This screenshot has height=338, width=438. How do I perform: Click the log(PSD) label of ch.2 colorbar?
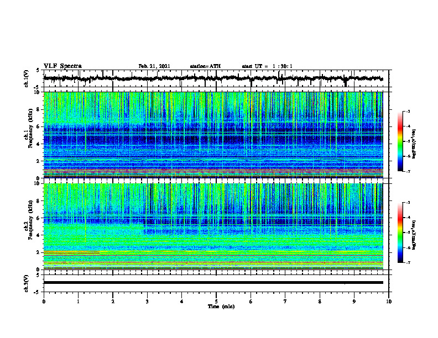click(x=414, y=235)
